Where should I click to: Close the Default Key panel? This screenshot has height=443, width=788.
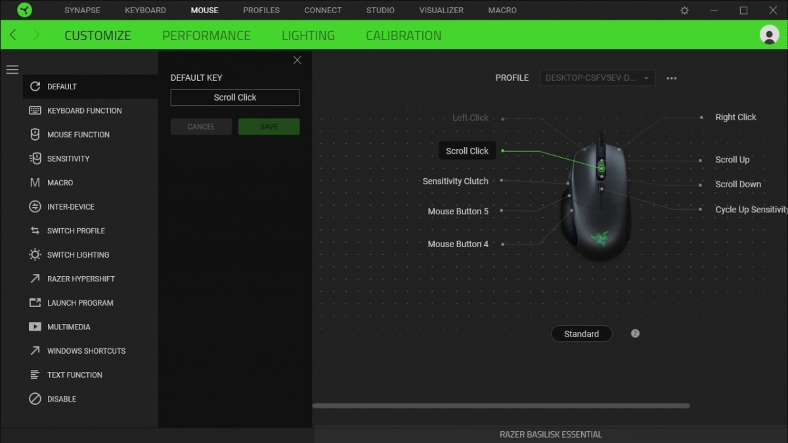297,60
